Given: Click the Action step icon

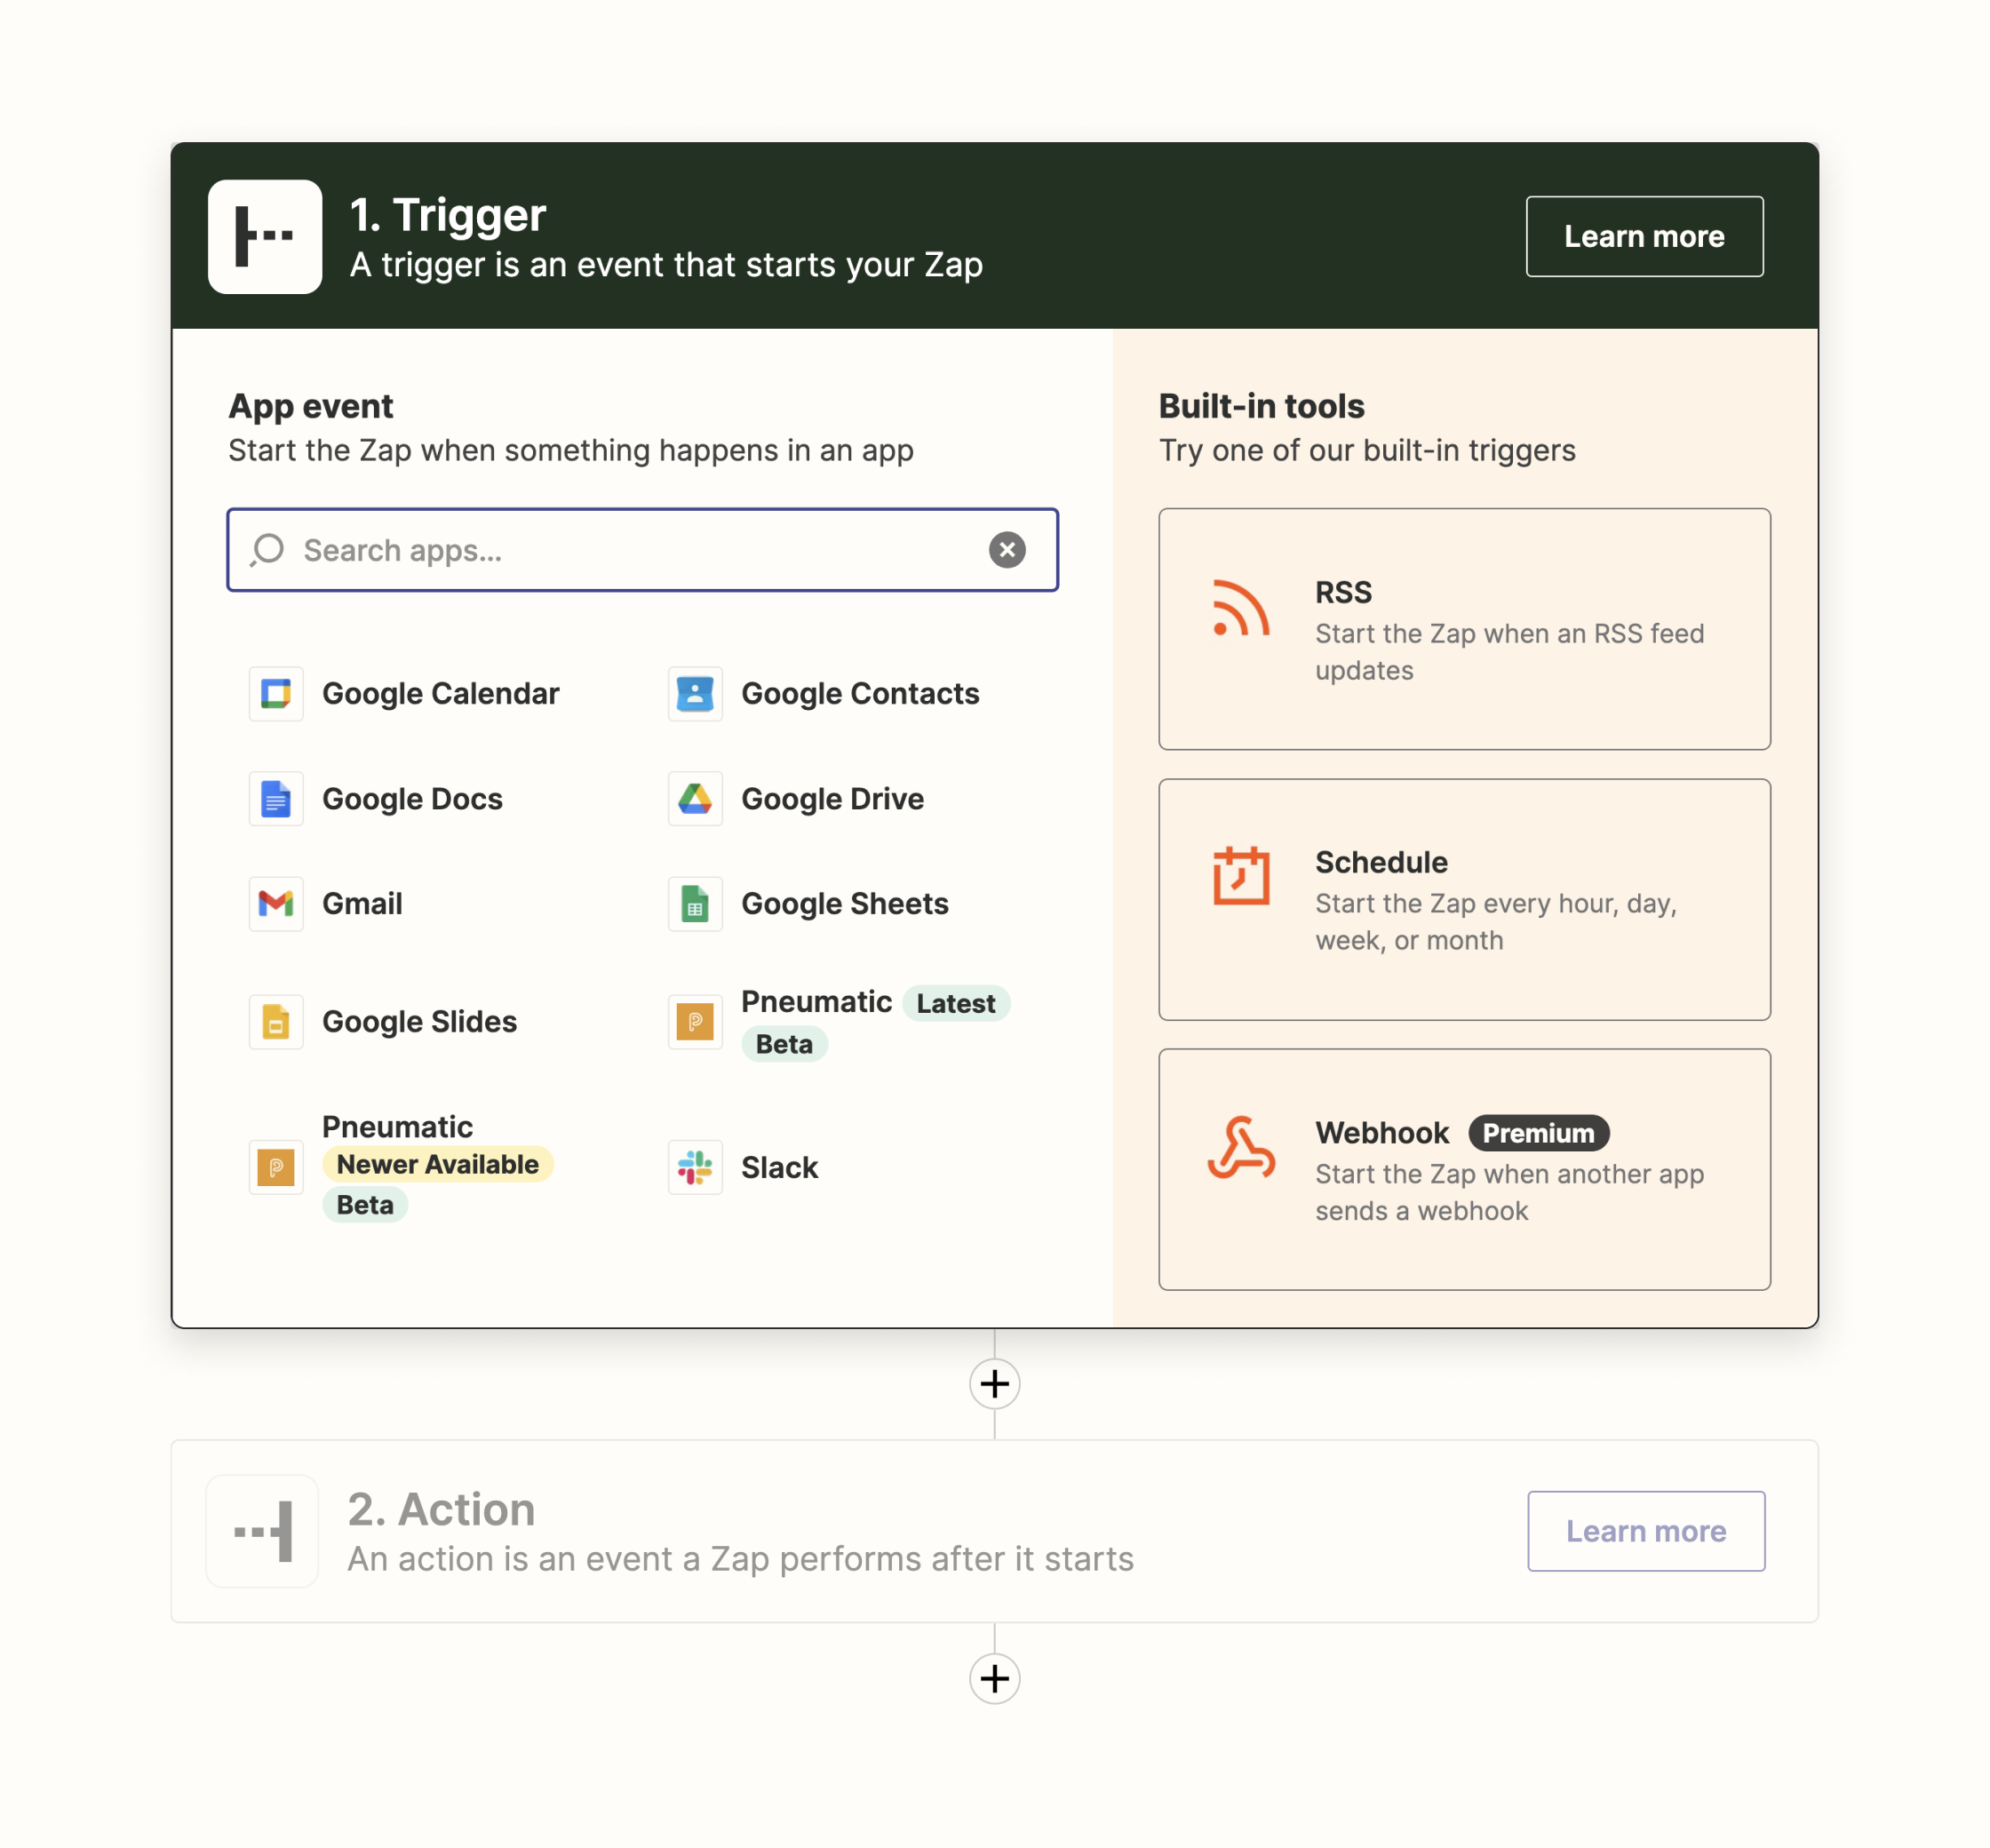Looking at the screenshot, I should 262,1531.
